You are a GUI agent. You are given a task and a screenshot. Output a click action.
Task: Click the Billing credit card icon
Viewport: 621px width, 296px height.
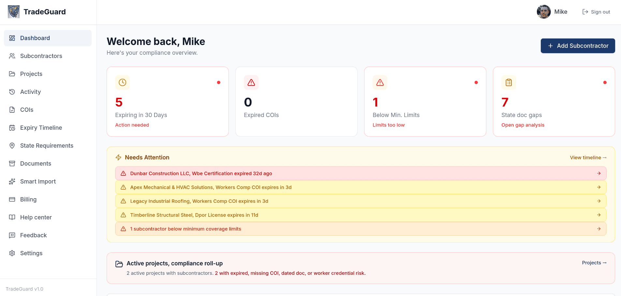[12, 200]
